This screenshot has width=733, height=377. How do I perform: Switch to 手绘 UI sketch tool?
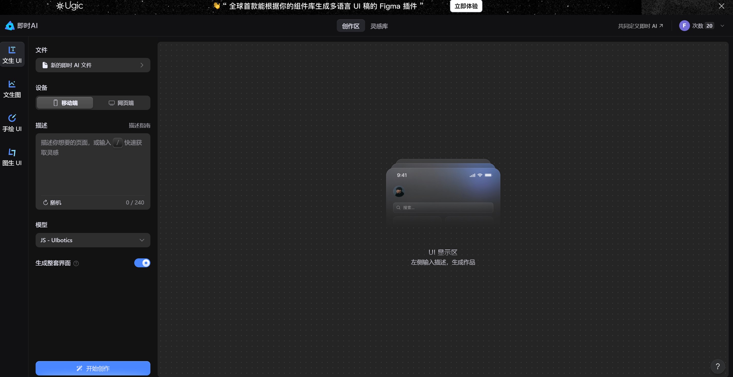(x=12, y=123)
